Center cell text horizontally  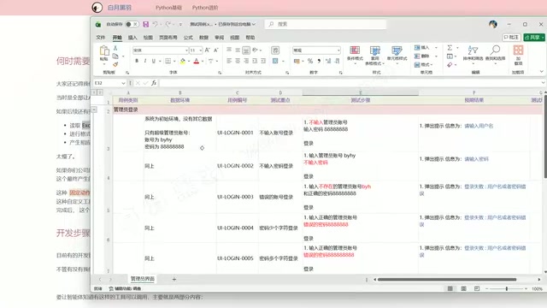pos(238,61)
